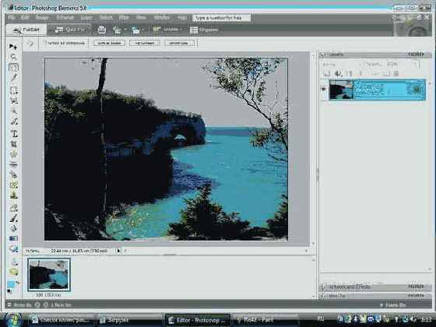Click the RU language indicator
Image resolution: width=436 pixels, height=327 pixels.
(321, 318)
